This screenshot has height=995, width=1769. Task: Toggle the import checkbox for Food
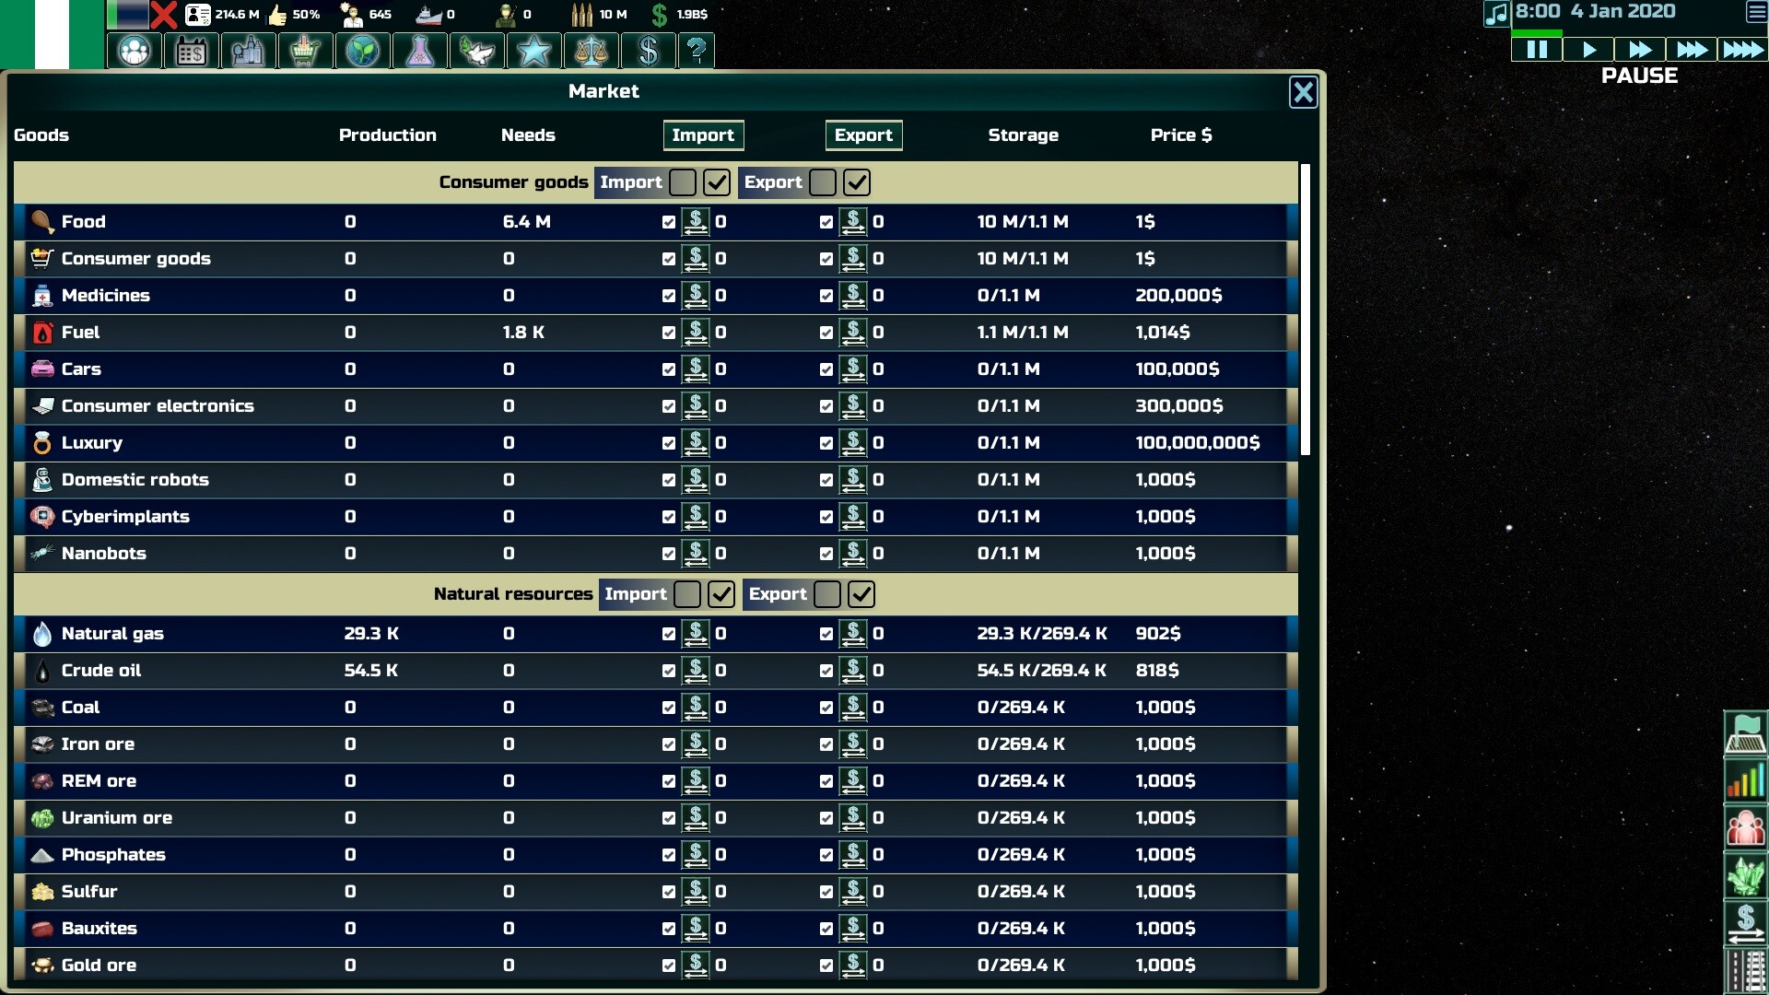click(x=668, y=221)
